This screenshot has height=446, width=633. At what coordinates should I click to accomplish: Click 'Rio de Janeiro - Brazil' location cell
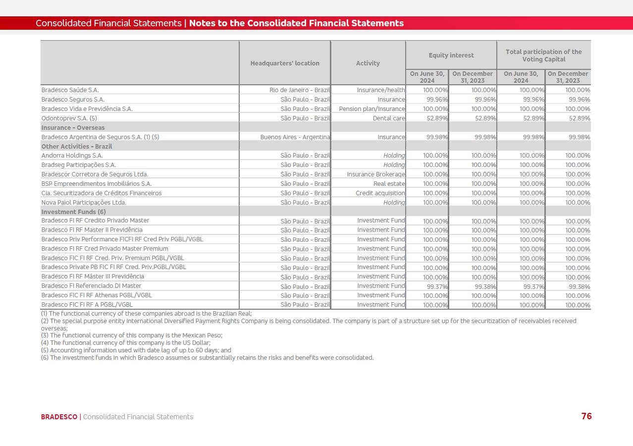pyautogui.click(x=299, y=90)
